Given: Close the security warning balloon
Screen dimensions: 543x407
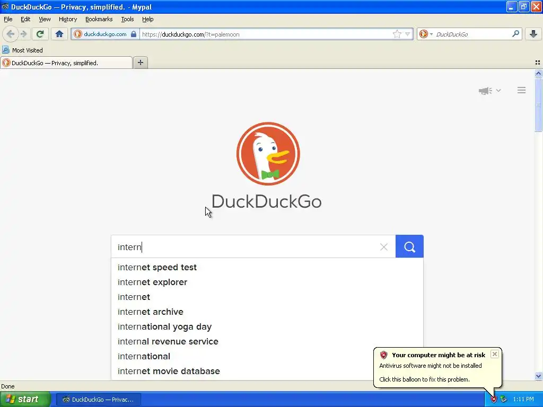Looking at the screenshot, I should (495, 354).
